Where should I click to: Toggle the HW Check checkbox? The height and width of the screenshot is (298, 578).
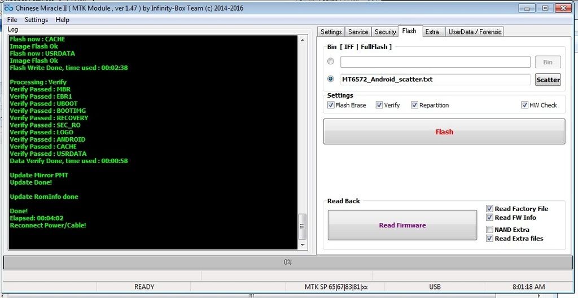point(525,105)
